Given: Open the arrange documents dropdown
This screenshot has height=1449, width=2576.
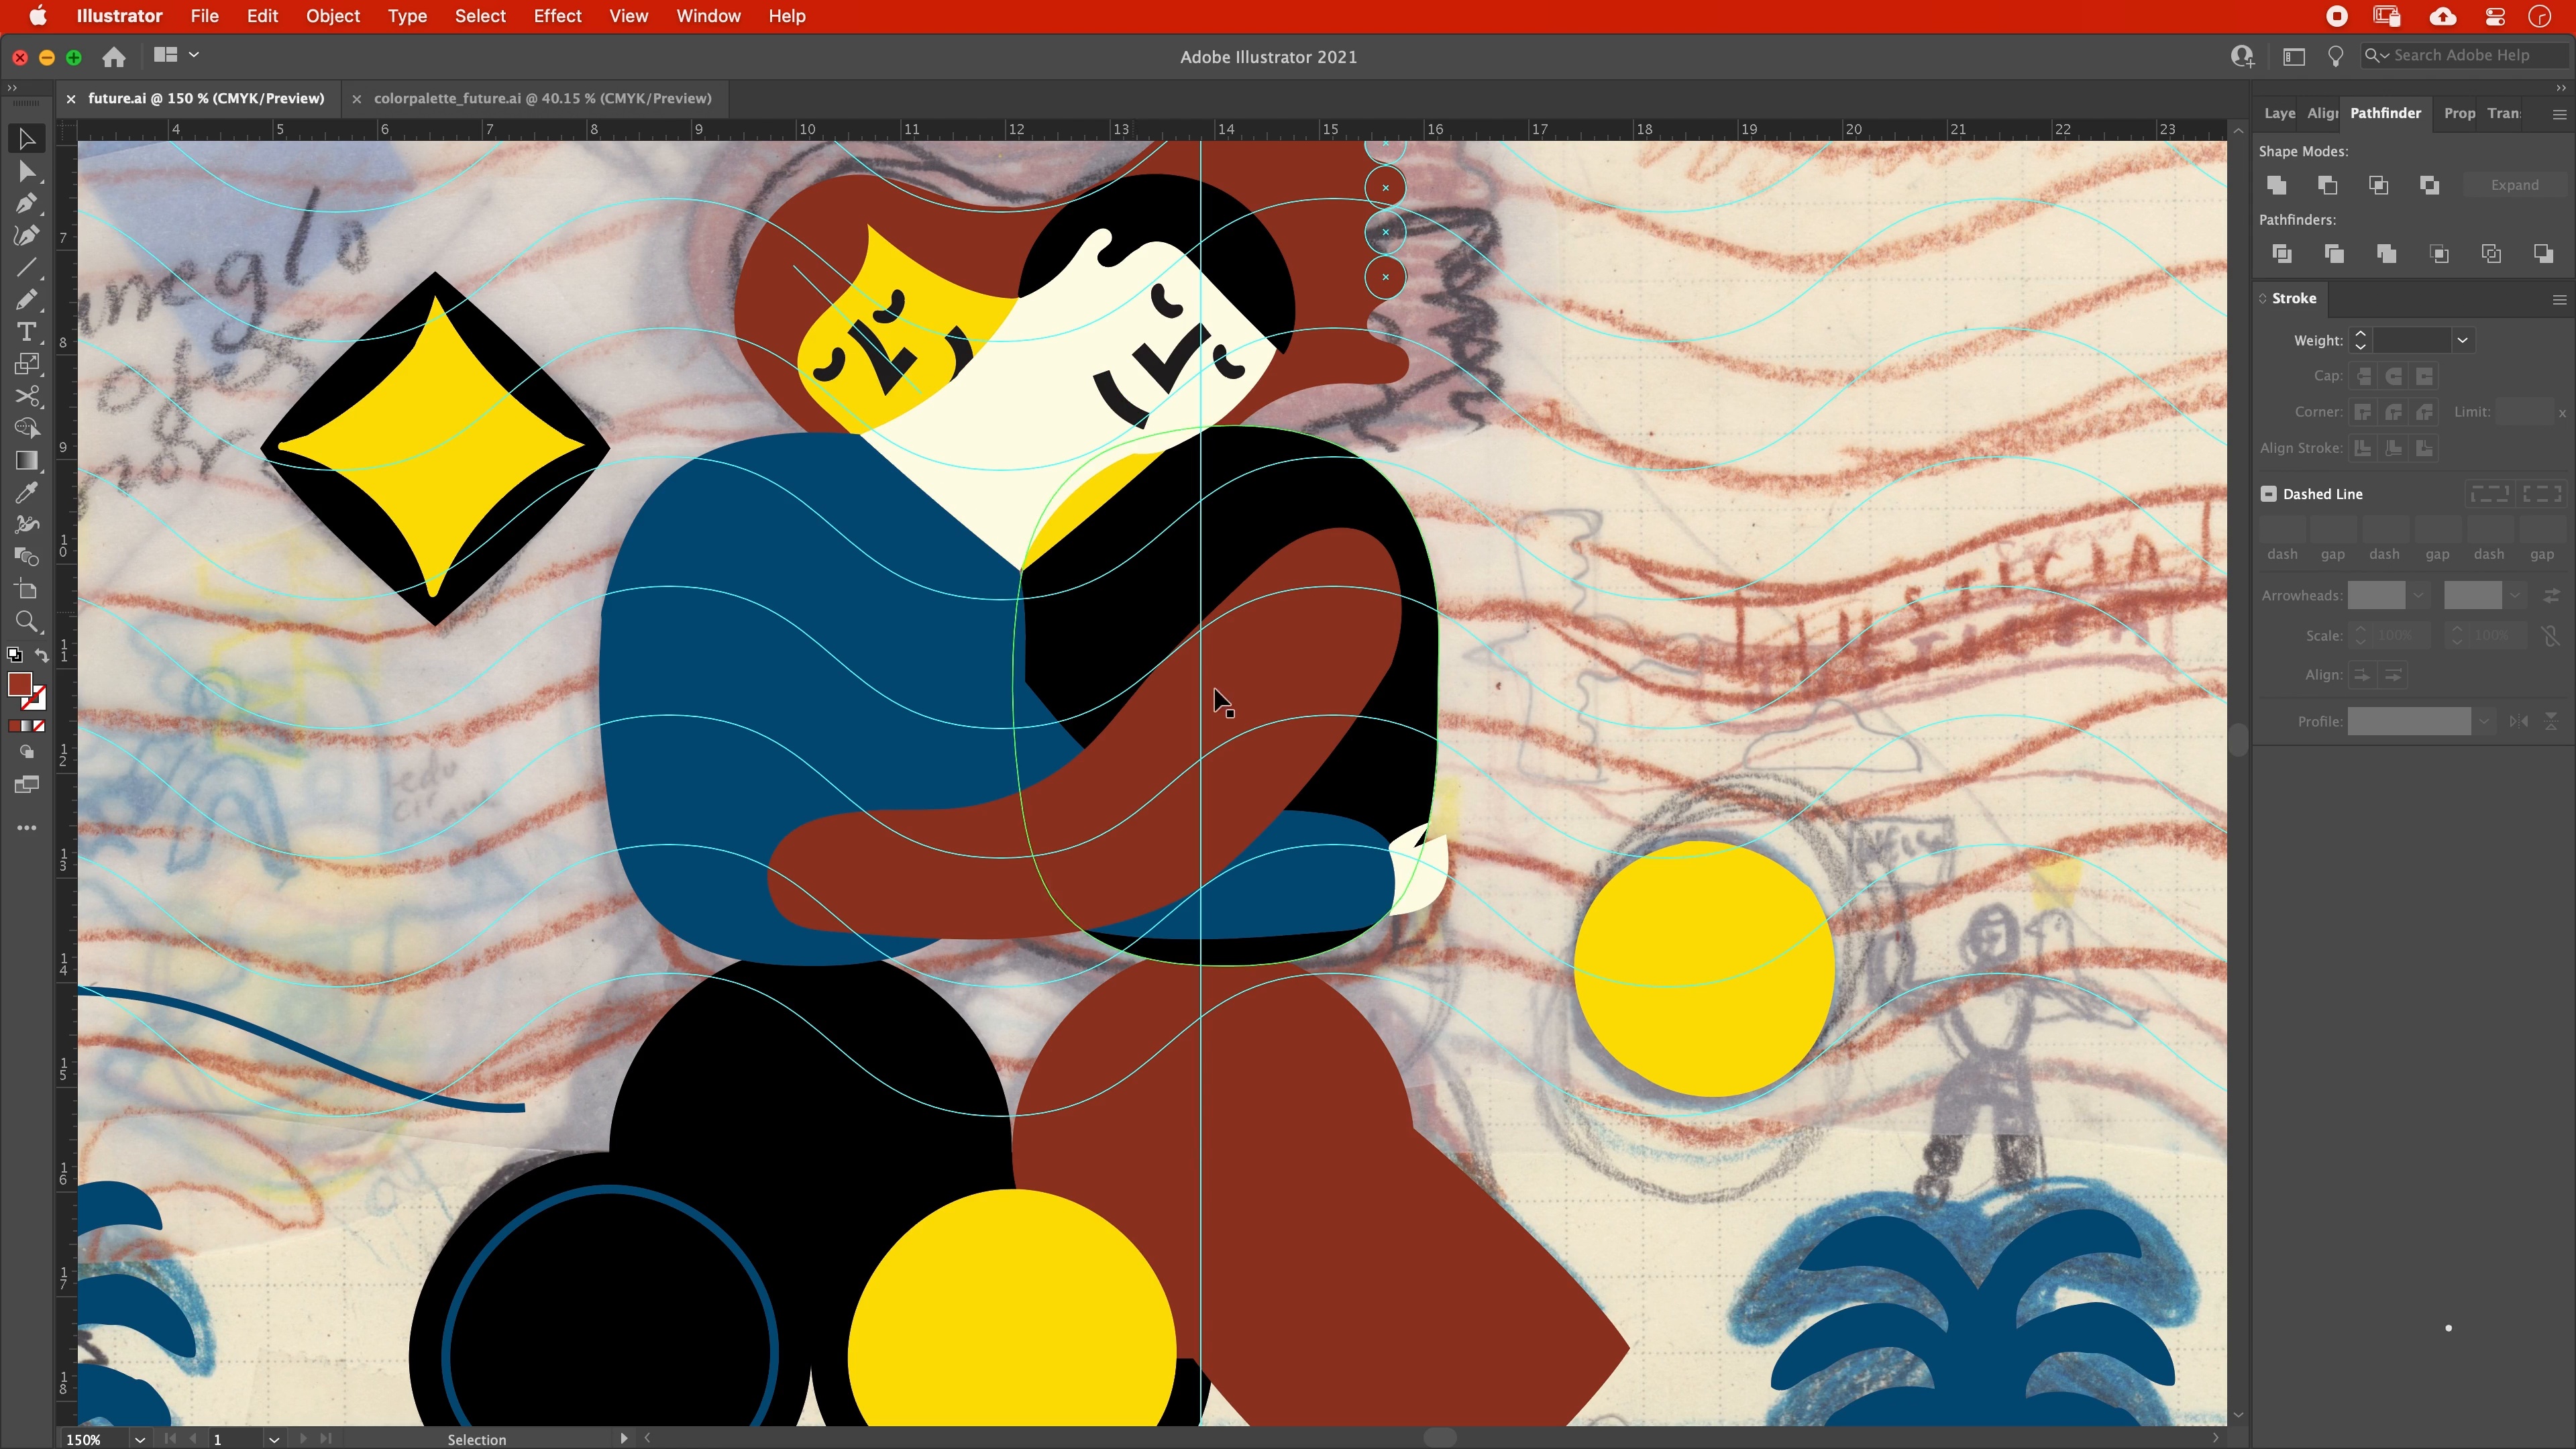Looking at the screenshot, I should pos(176,56).
